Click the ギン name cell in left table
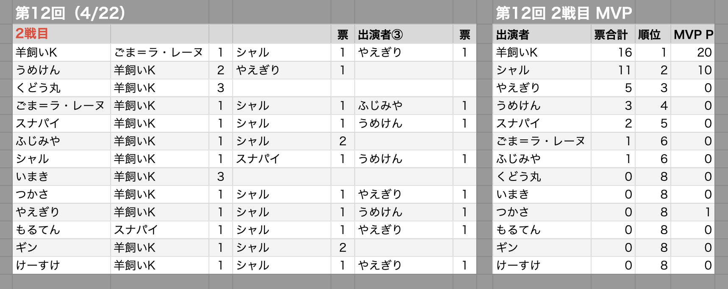 tap(62, 248)
